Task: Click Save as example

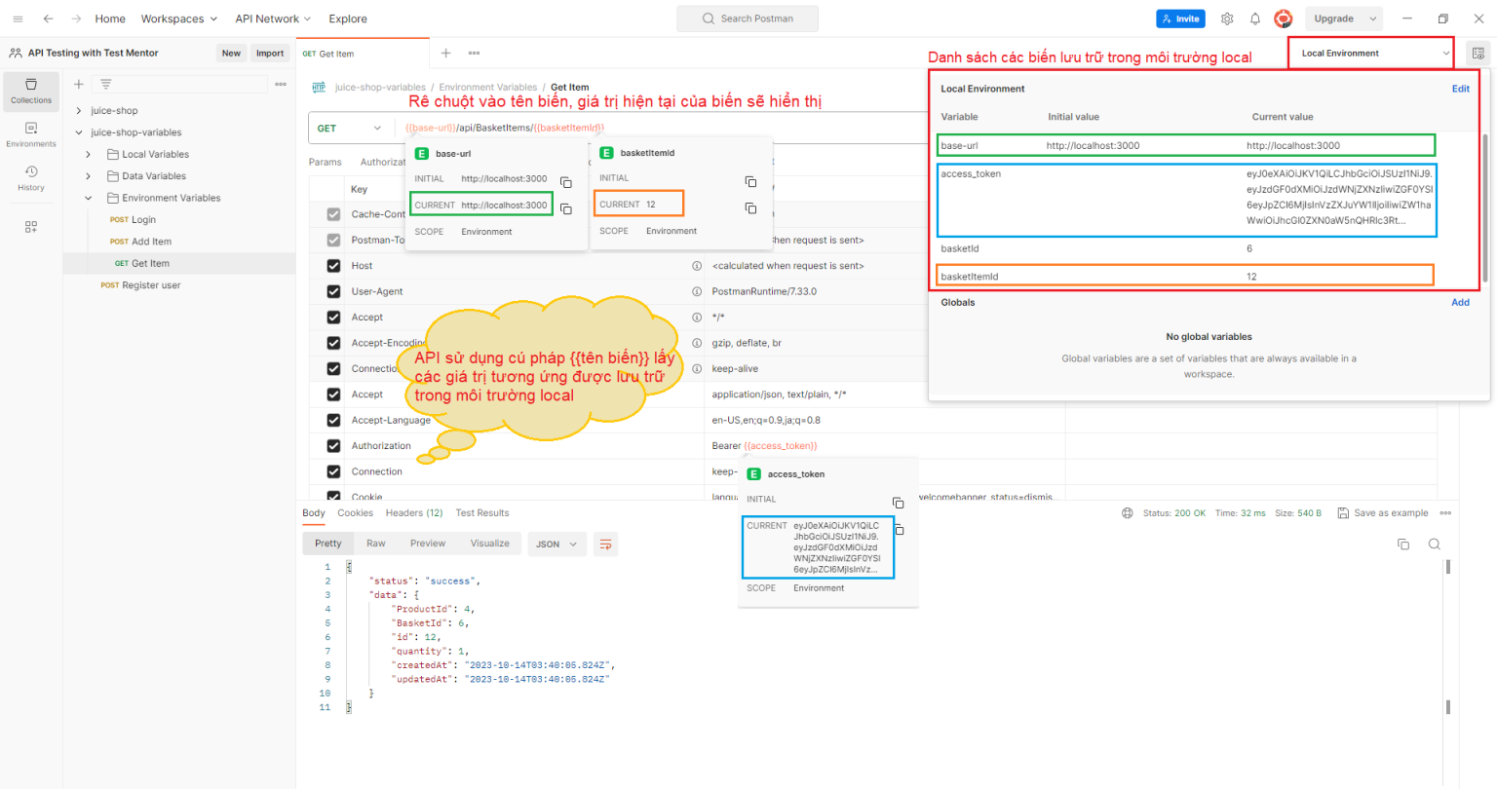Action: pos(1382,513)
